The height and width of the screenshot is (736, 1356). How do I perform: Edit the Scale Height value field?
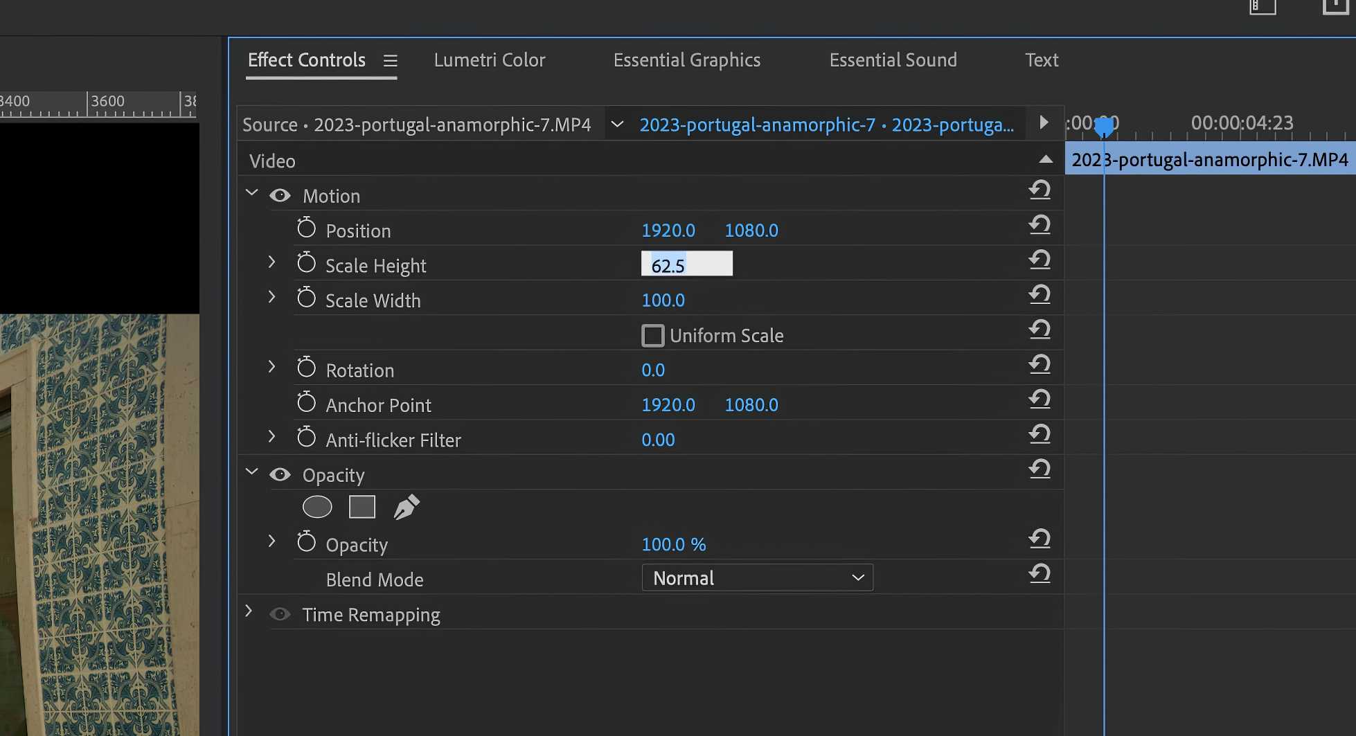pos(686,264)
